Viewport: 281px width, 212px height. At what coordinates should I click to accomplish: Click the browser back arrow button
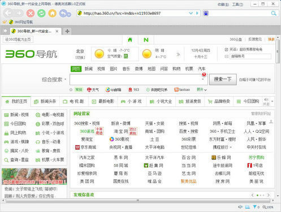click(x=8, y=13)
